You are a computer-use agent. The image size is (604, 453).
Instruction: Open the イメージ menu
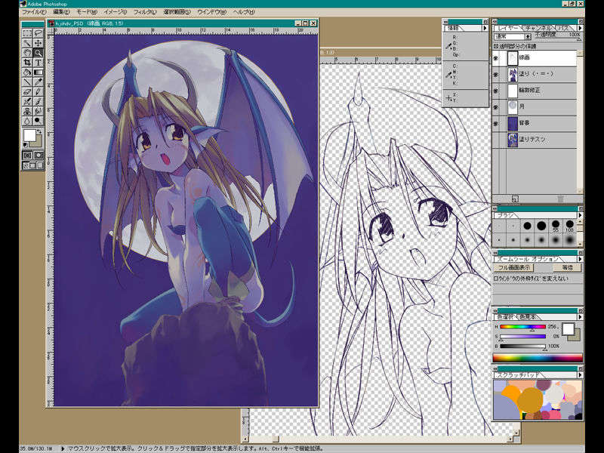(x=115, y=12)
